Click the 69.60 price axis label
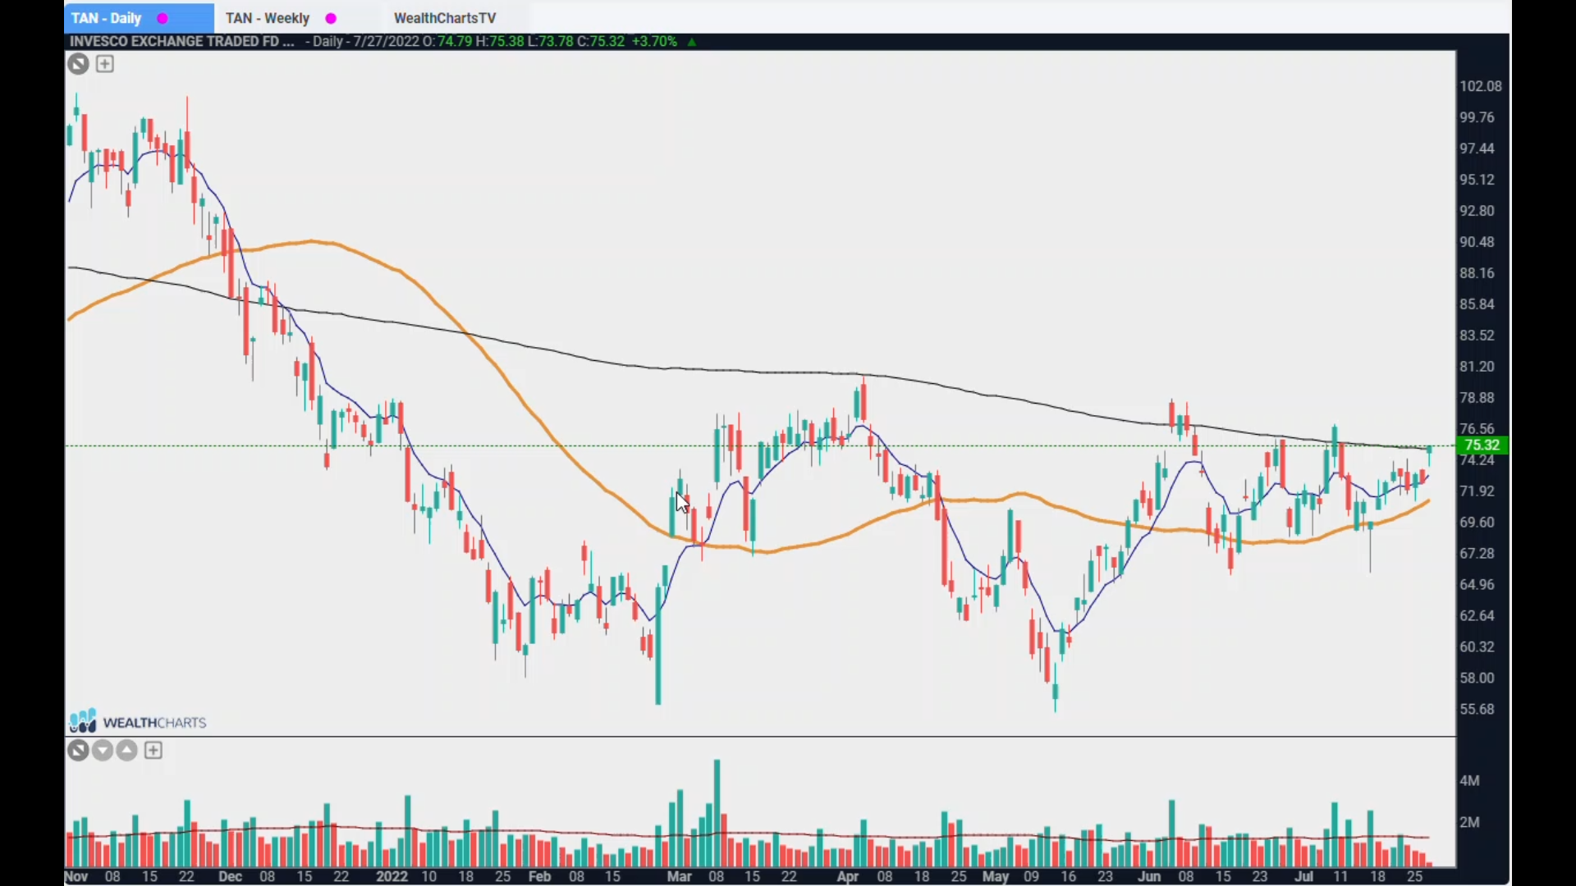 pyautogui.click(x=1477, y=523)
